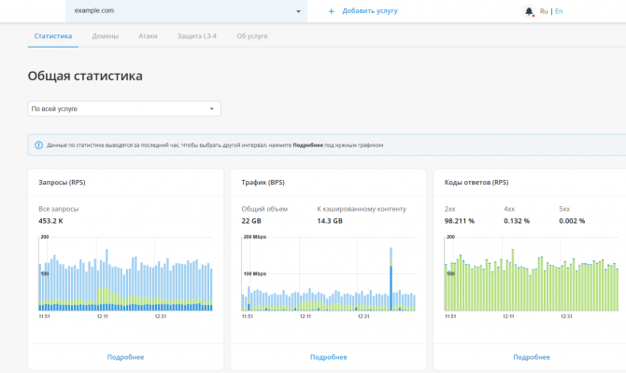Click Подробнее under the Запросы (RPS) chart
The width and height of the screenshot is (626, 373).
(125, 357)
